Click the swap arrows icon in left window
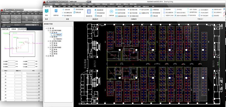 [6, 17]
